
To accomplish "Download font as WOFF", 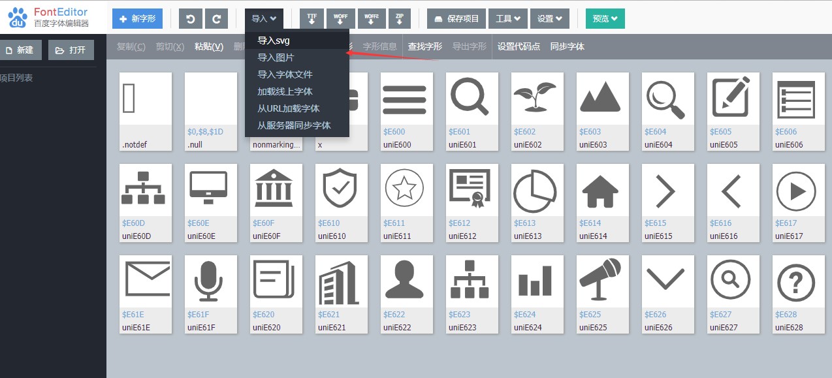I will click(340, 19).
